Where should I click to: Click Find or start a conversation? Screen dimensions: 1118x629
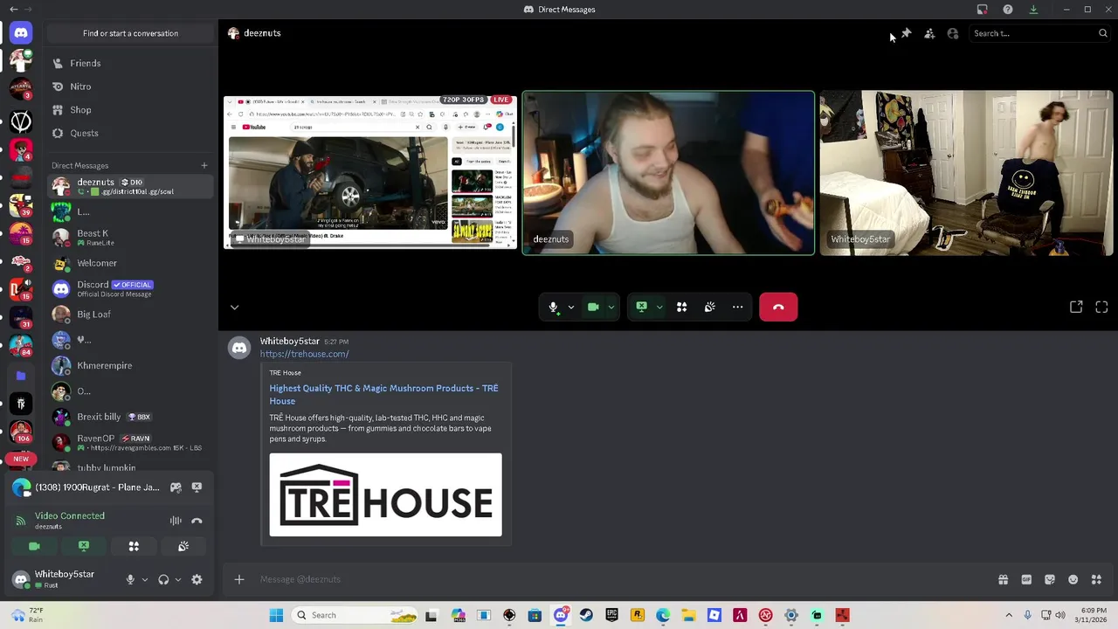click(x=130, y=33)
